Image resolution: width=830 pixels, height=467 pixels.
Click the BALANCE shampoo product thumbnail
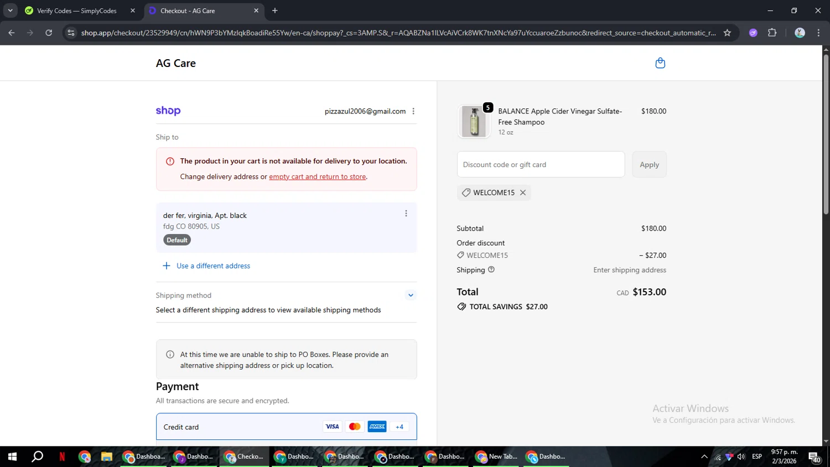point(474,121)
